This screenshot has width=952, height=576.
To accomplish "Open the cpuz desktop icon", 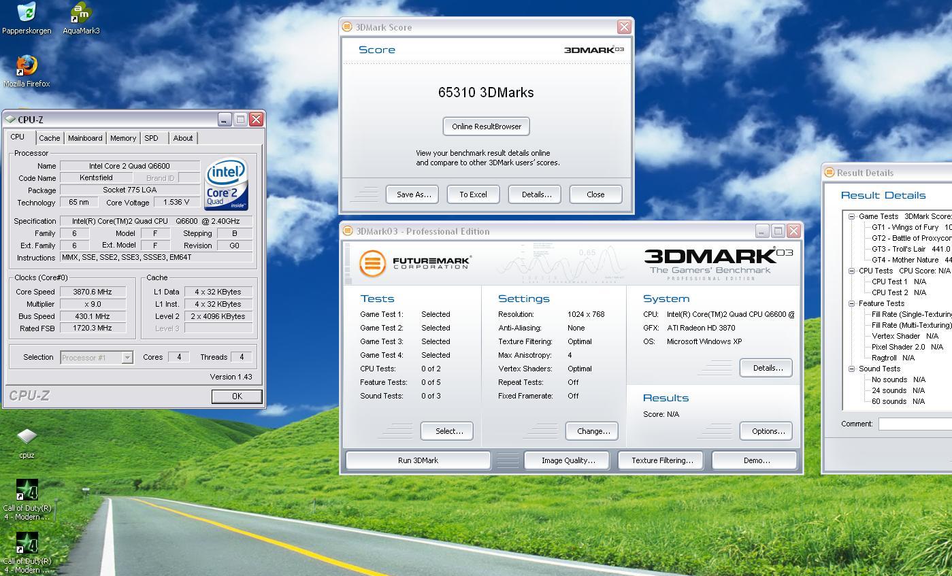I will 27,443.
